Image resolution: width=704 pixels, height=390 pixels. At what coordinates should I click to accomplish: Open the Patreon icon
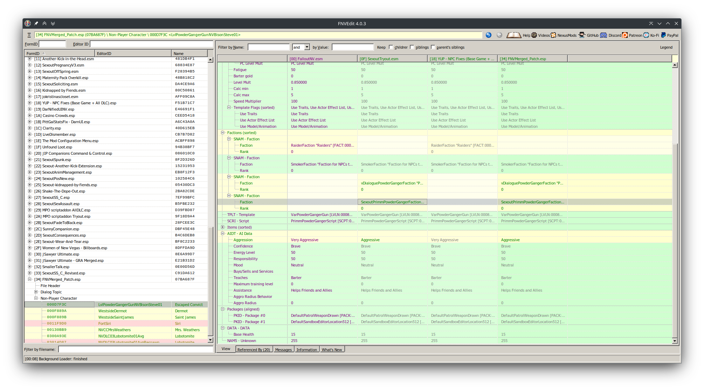pyautogui.click(x=625, y=35)
